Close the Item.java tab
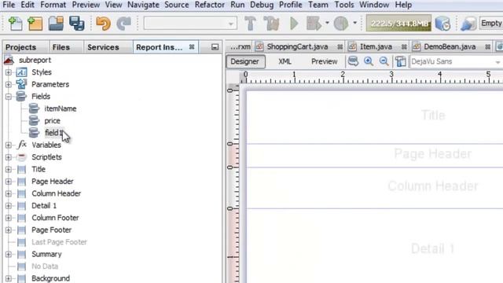The height and width of the screenshot is (283, 503). [x=404, y=47]
